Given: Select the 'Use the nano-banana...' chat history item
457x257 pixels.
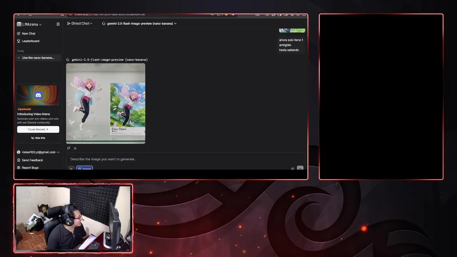Looking at the screenshot, I should tap(38, 57).
